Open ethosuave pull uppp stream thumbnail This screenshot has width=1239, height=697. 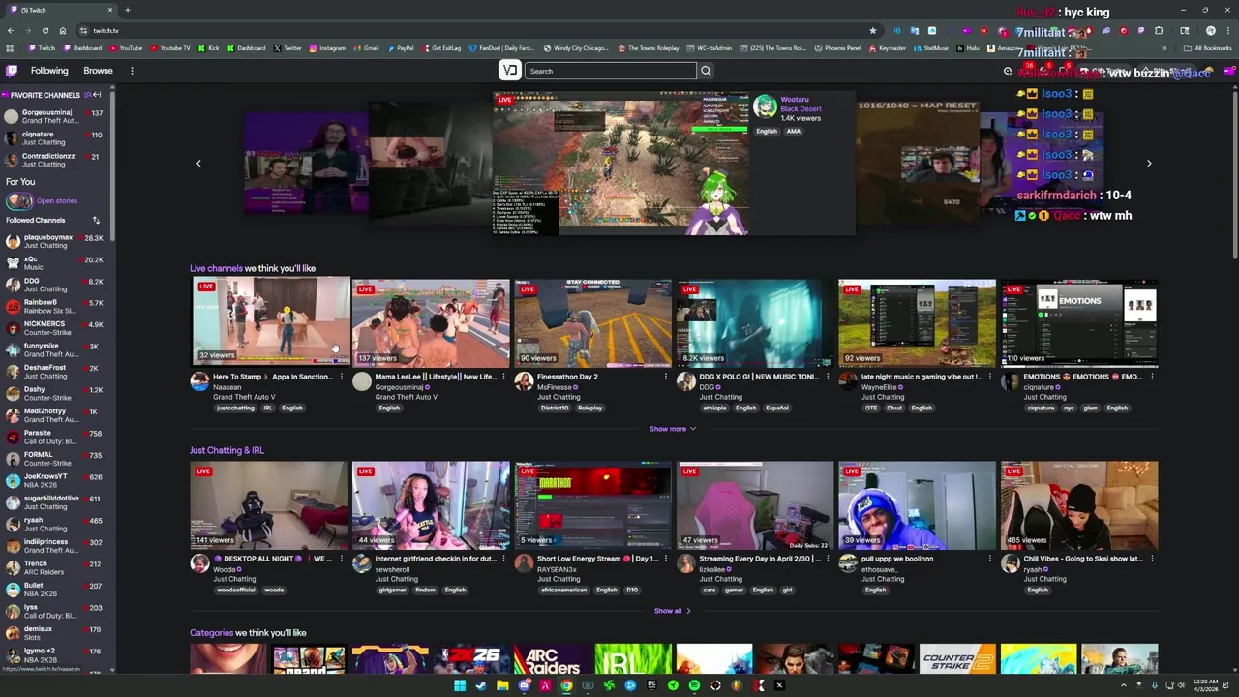(x=917, y=505)
